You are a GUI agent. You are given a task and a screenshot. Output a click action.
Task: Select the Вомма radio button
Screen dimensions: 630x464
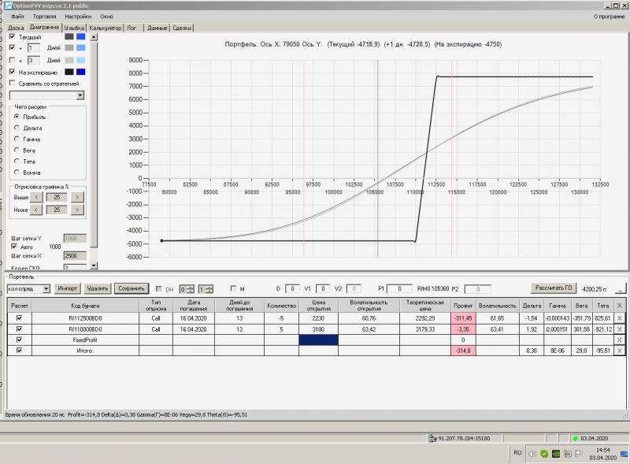coord(17,172)
